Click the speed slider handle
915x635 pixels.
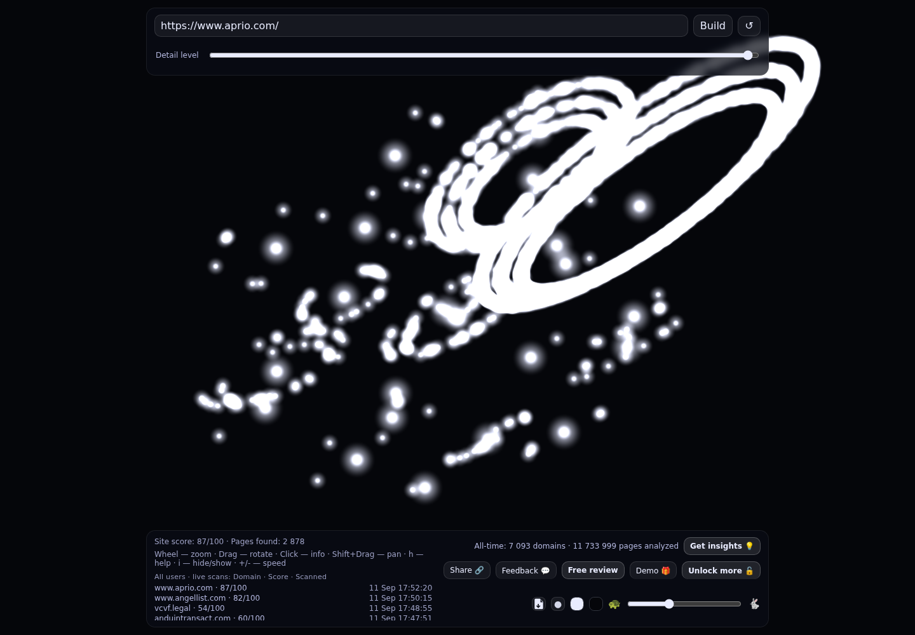coord(669,604)
